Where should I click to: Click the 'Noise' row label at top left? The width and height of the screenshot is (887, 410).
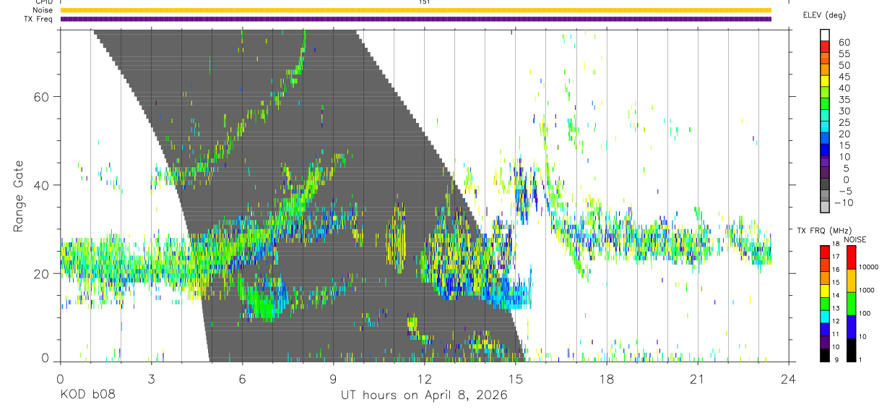(x=44, y=10)
